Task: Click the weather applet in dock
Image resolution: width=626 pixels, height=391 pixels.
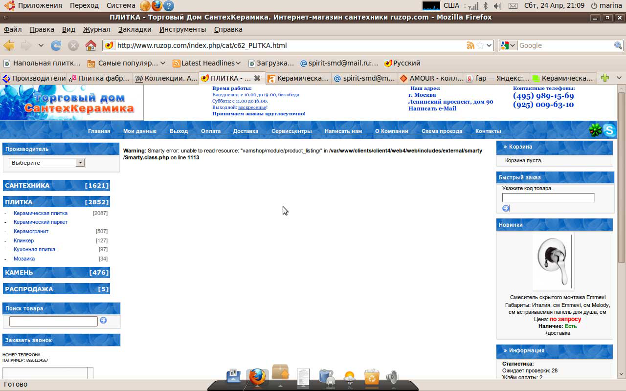Action: click(349, 378)
